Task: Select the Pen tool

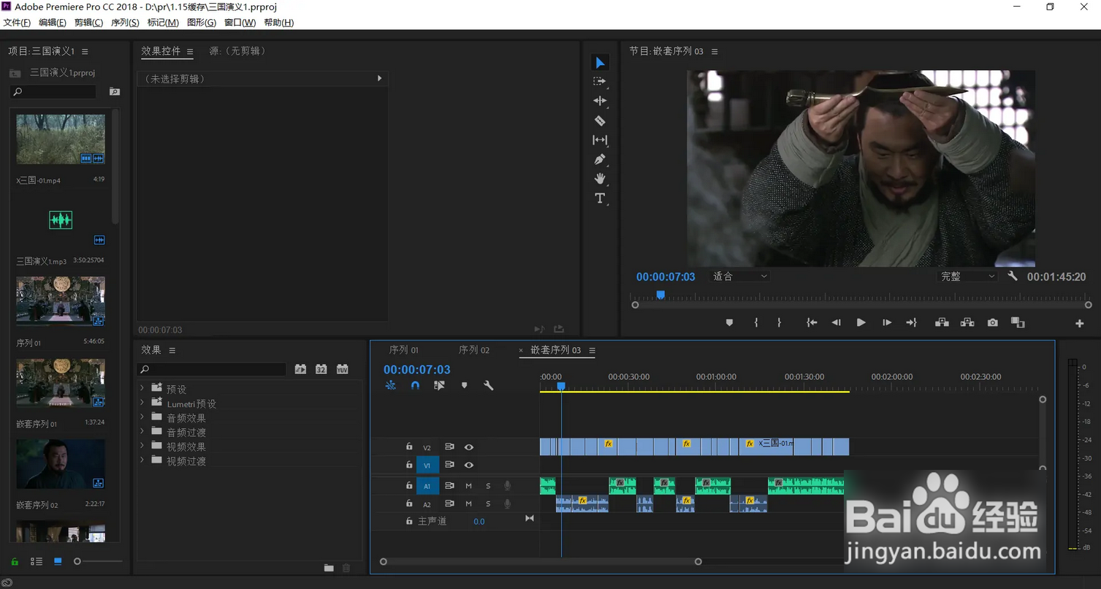Action: point(600,159)
